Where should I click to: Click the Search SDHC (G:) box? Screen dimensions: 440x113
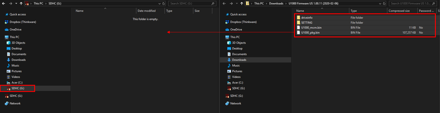[x=192, y=4]
